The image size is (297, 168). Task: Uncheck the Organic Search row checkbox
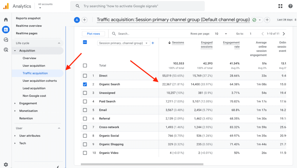click(85, 84)
